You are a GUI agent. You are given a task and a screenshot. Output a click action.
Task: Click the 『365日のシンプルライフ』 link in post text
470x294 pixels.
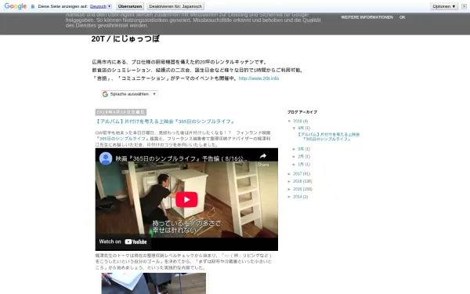click(122, 139)
